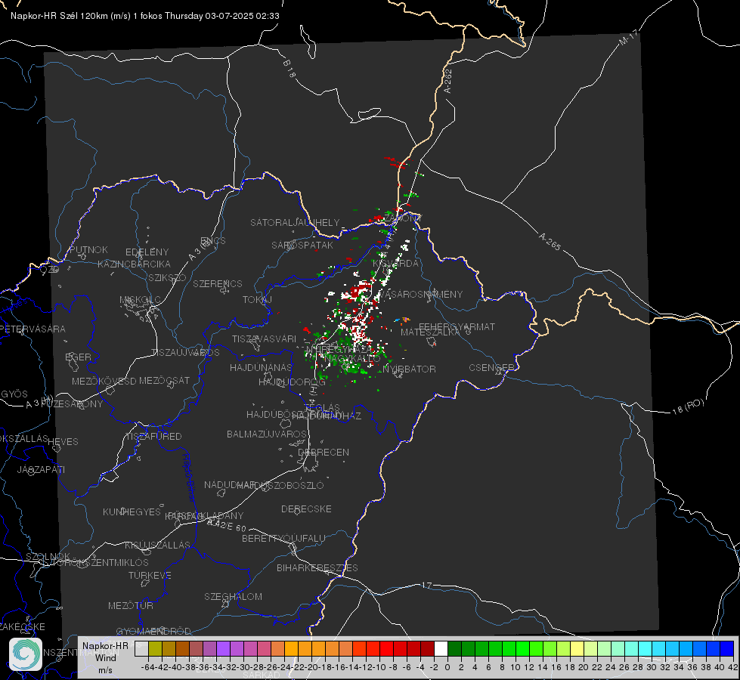Click the radar title text with 02:33 timestamp

pos(145,16)
